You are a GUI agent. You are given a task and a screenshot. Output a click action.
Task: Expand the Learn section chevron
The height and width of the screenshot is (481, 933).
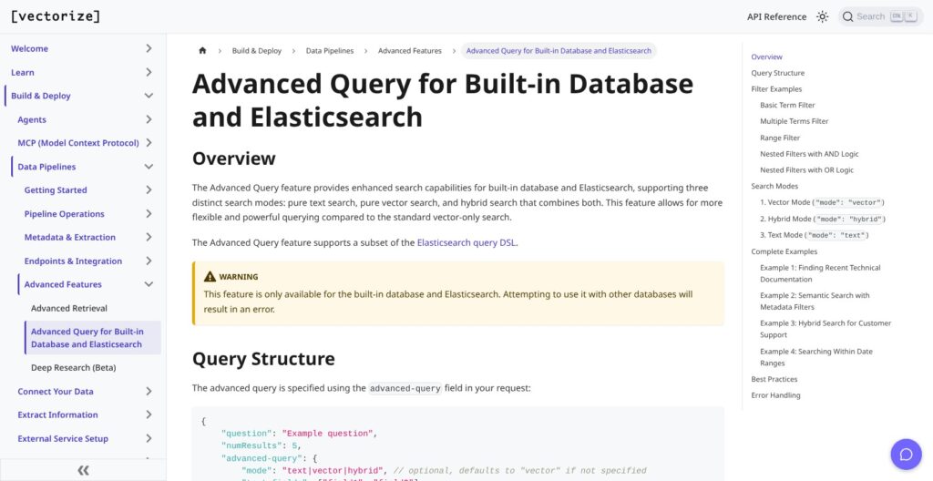pyautogui.click(x=149, y=72)
